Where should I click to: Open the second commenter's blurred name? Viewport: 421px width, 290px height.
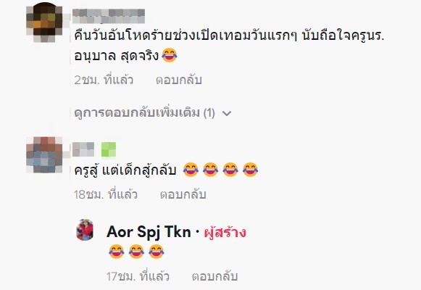click(x=83, y=149)
